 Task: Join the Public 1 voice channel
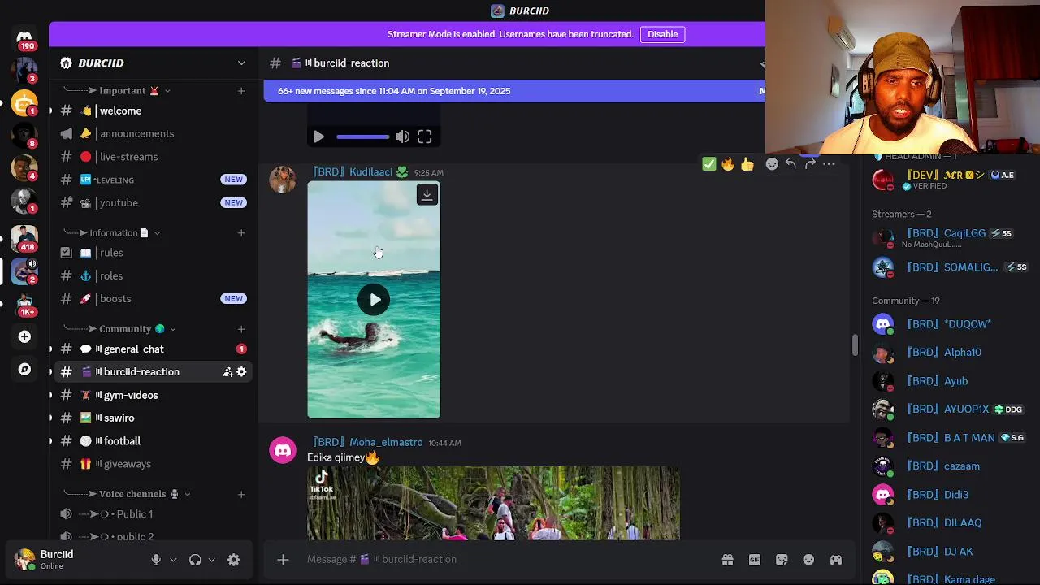[x=154, y=514]
